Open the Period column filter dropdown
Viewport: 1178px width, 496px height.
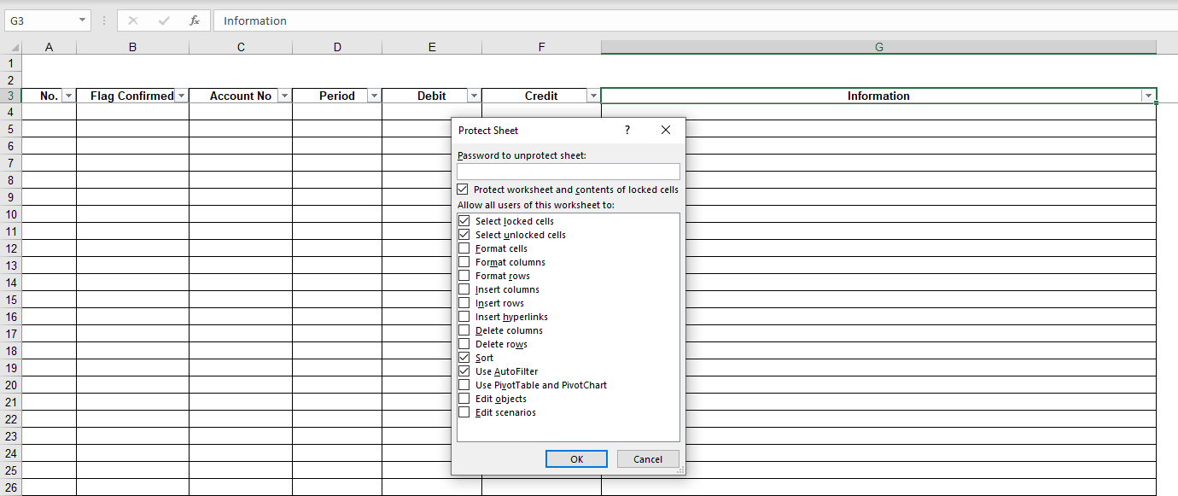373,95
